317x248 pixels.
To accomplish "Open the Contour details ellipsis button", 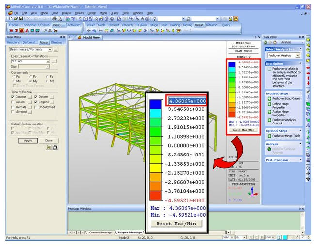I will [30, 97].
